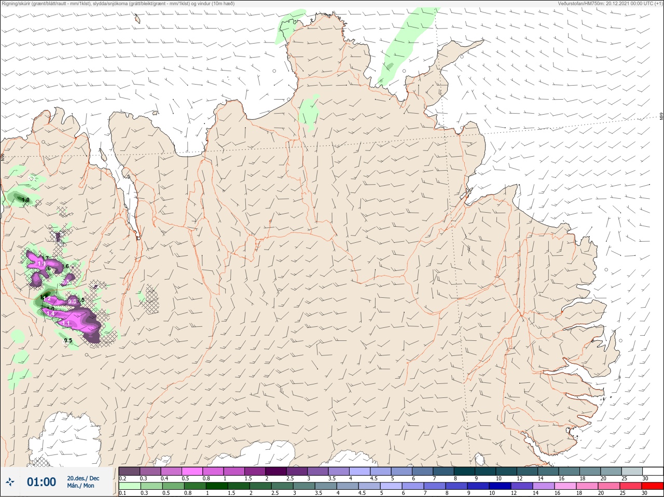The width and height of the screenshot is (664, 497).
Task: Select the 01:00 forecast time display
Action: click(41, 482)
